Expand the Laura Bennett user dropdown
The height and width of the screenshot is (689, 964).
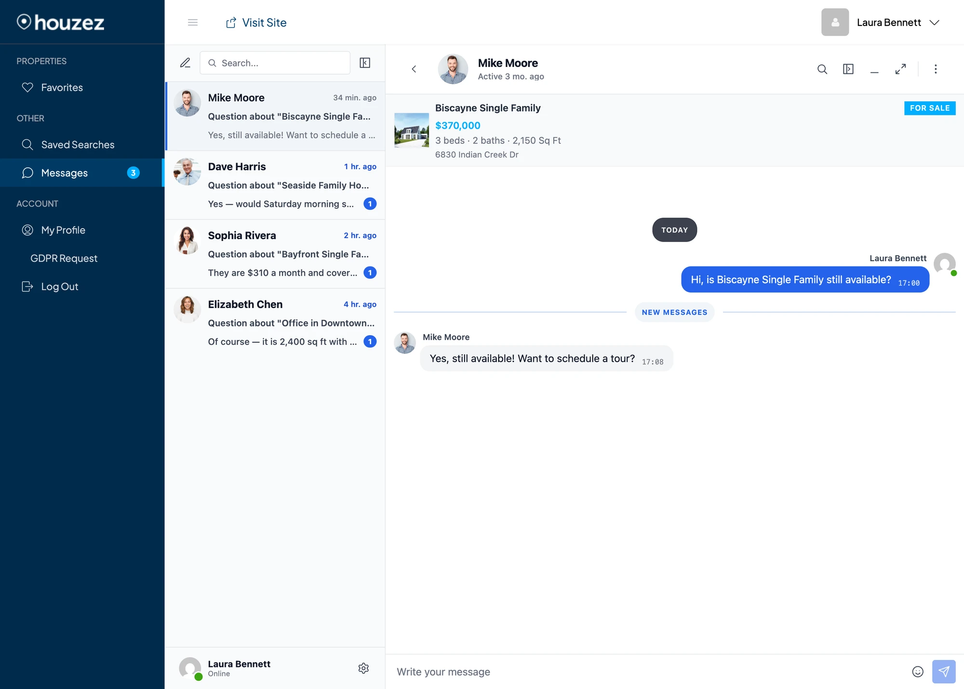pos(935,23)
